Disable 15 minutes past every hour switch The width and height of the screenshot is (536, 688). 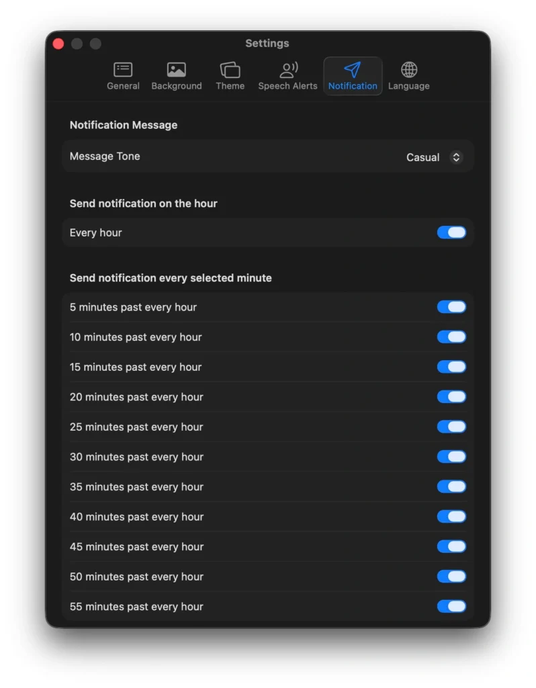coord(451,367)
